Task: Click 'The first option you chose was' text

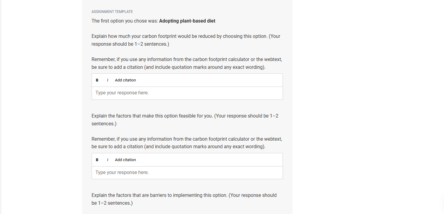Action: click(x=125, y=21)
